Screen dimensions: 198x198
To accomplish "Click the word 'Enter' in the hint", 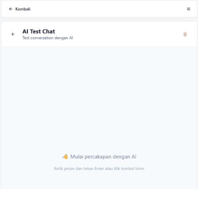I will click(99, 169).
